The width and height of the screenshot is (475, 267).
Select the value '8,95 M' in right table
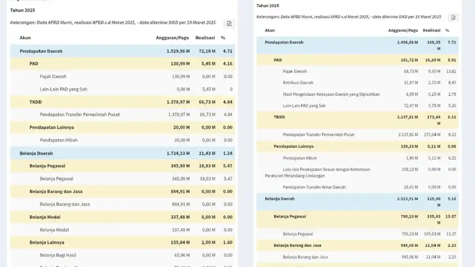(412, 95)
